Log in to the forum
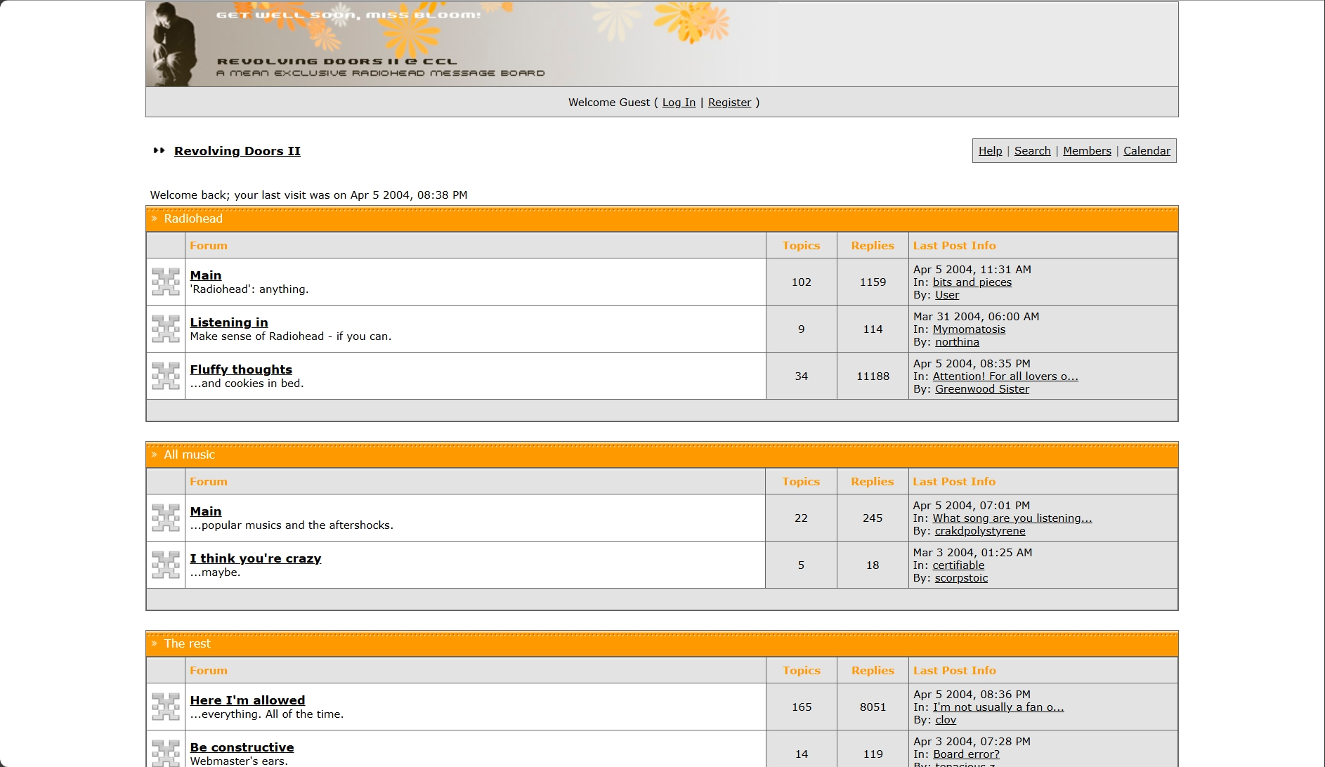Image resolution: width=1325 pixels, height=767 pixels. (678, 102)
